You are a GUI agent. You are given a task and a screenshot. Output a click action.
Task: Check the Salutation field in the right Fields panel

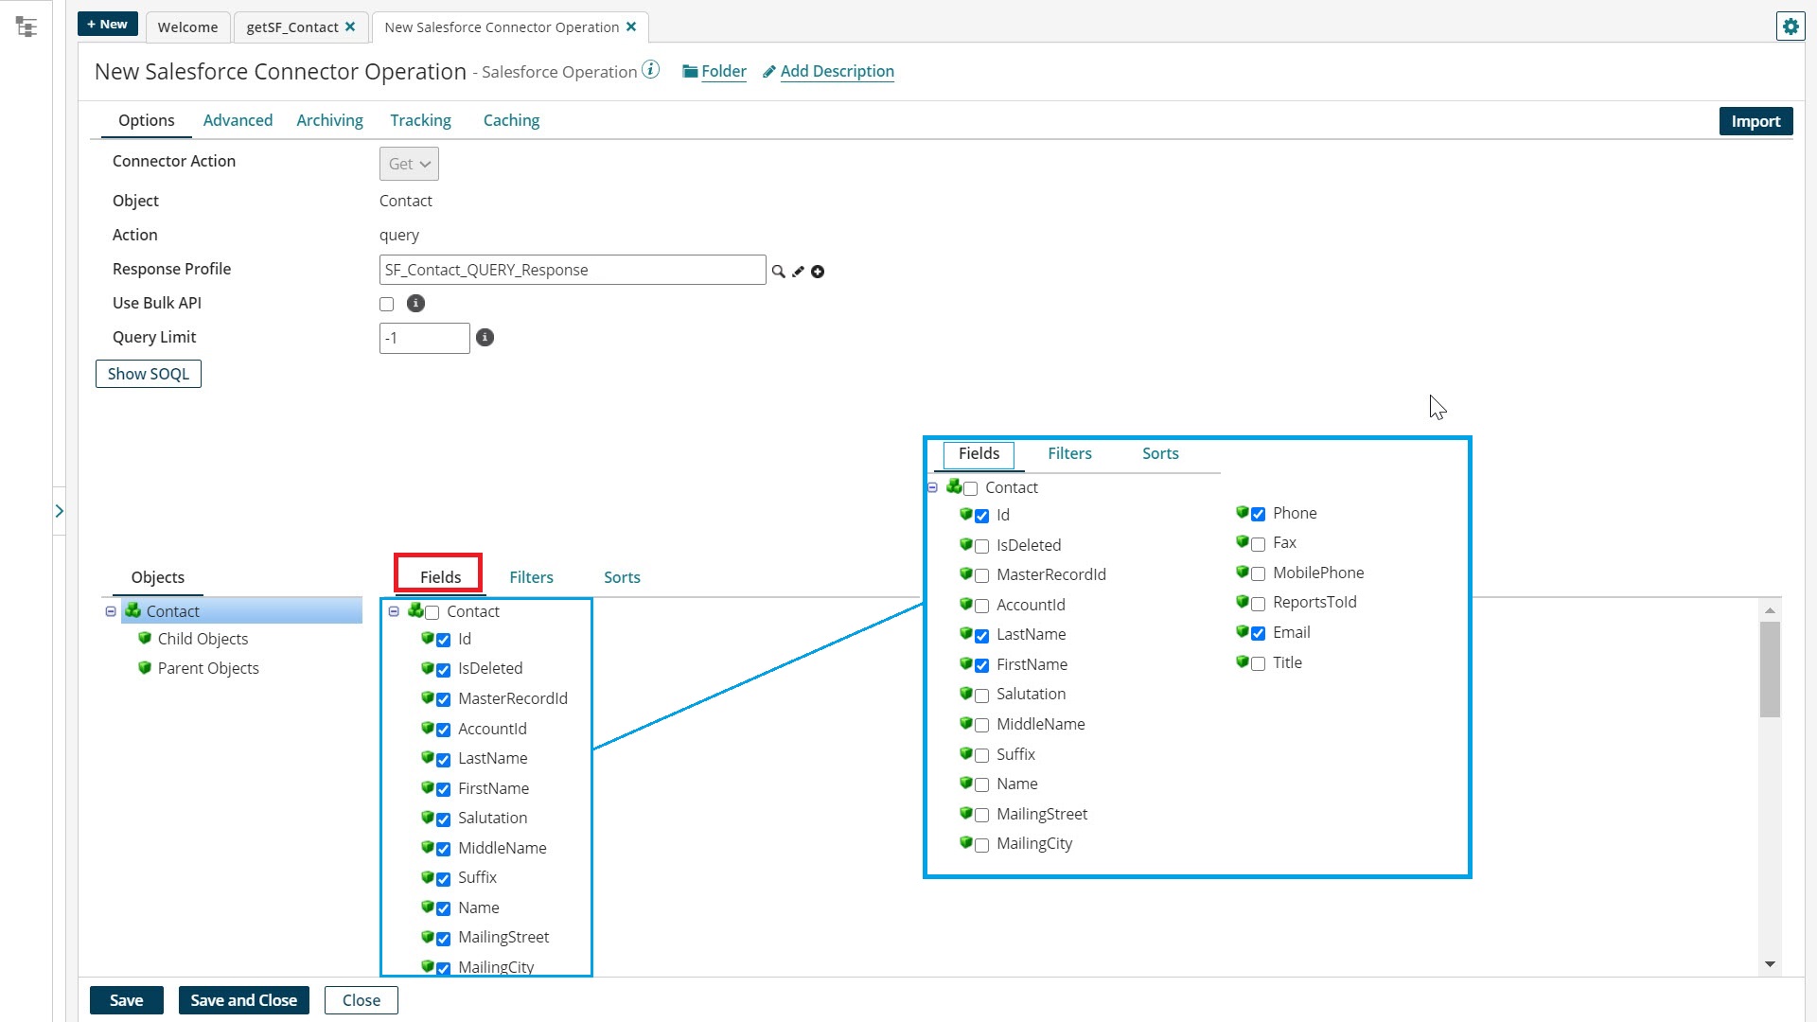[x=979, y=696]
